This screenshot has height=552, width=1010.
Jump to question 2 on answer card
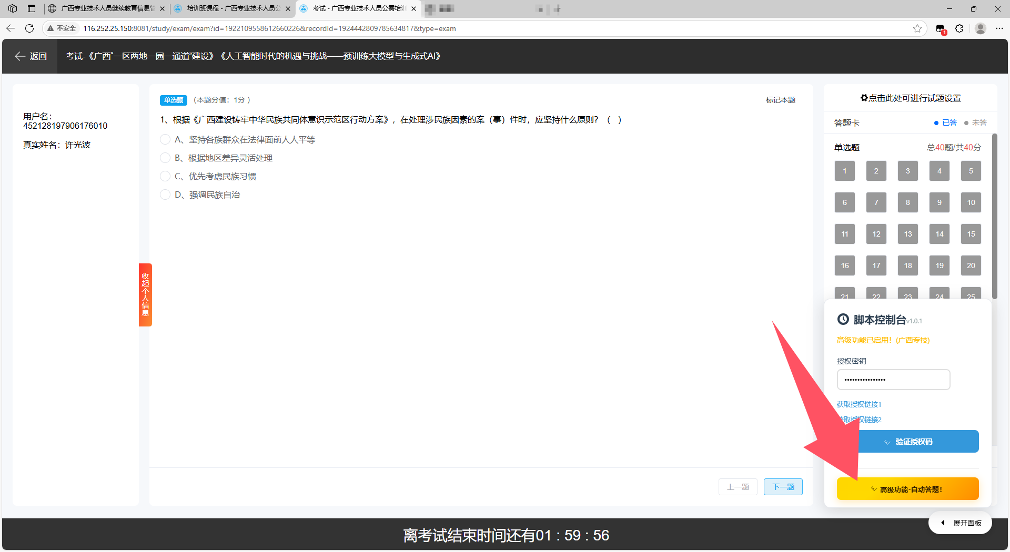click(x=876, y=171)
